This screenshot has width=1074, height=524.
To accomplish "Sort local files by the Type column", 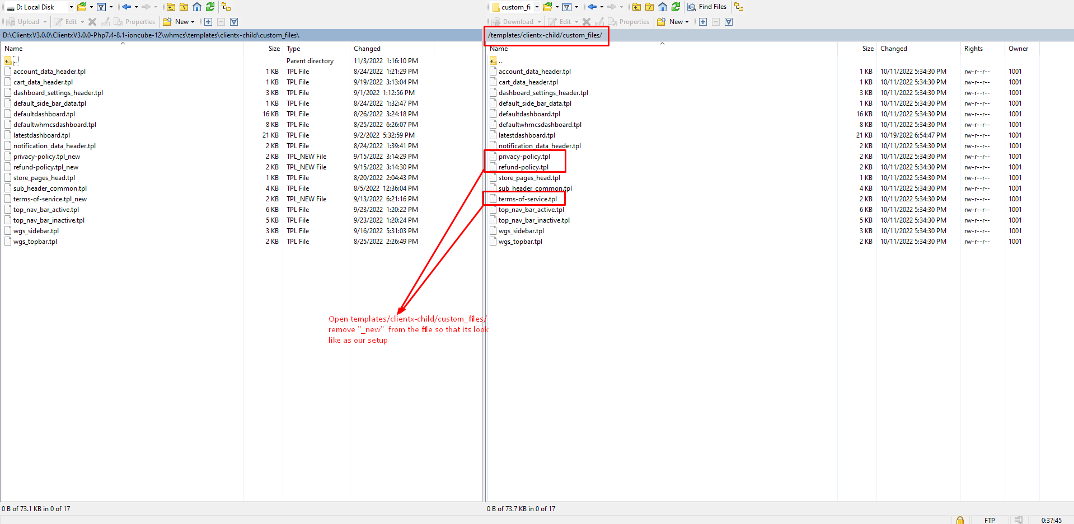I will click(x=293, y=49).
